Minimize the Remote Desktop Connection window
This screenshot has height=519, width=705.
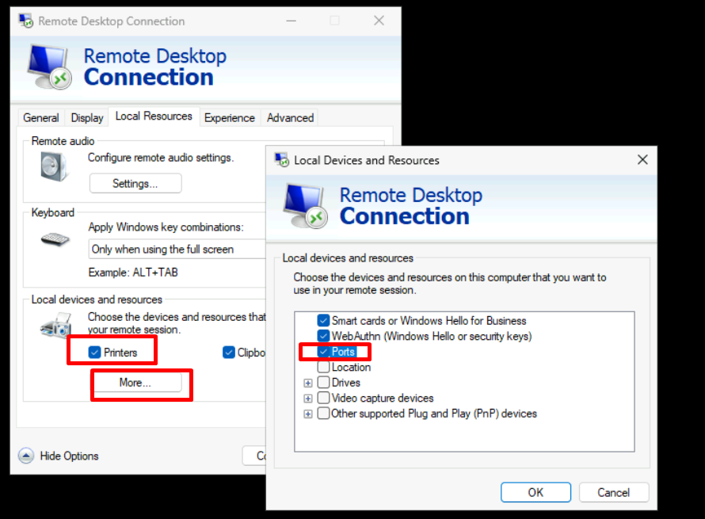point(292,21)
